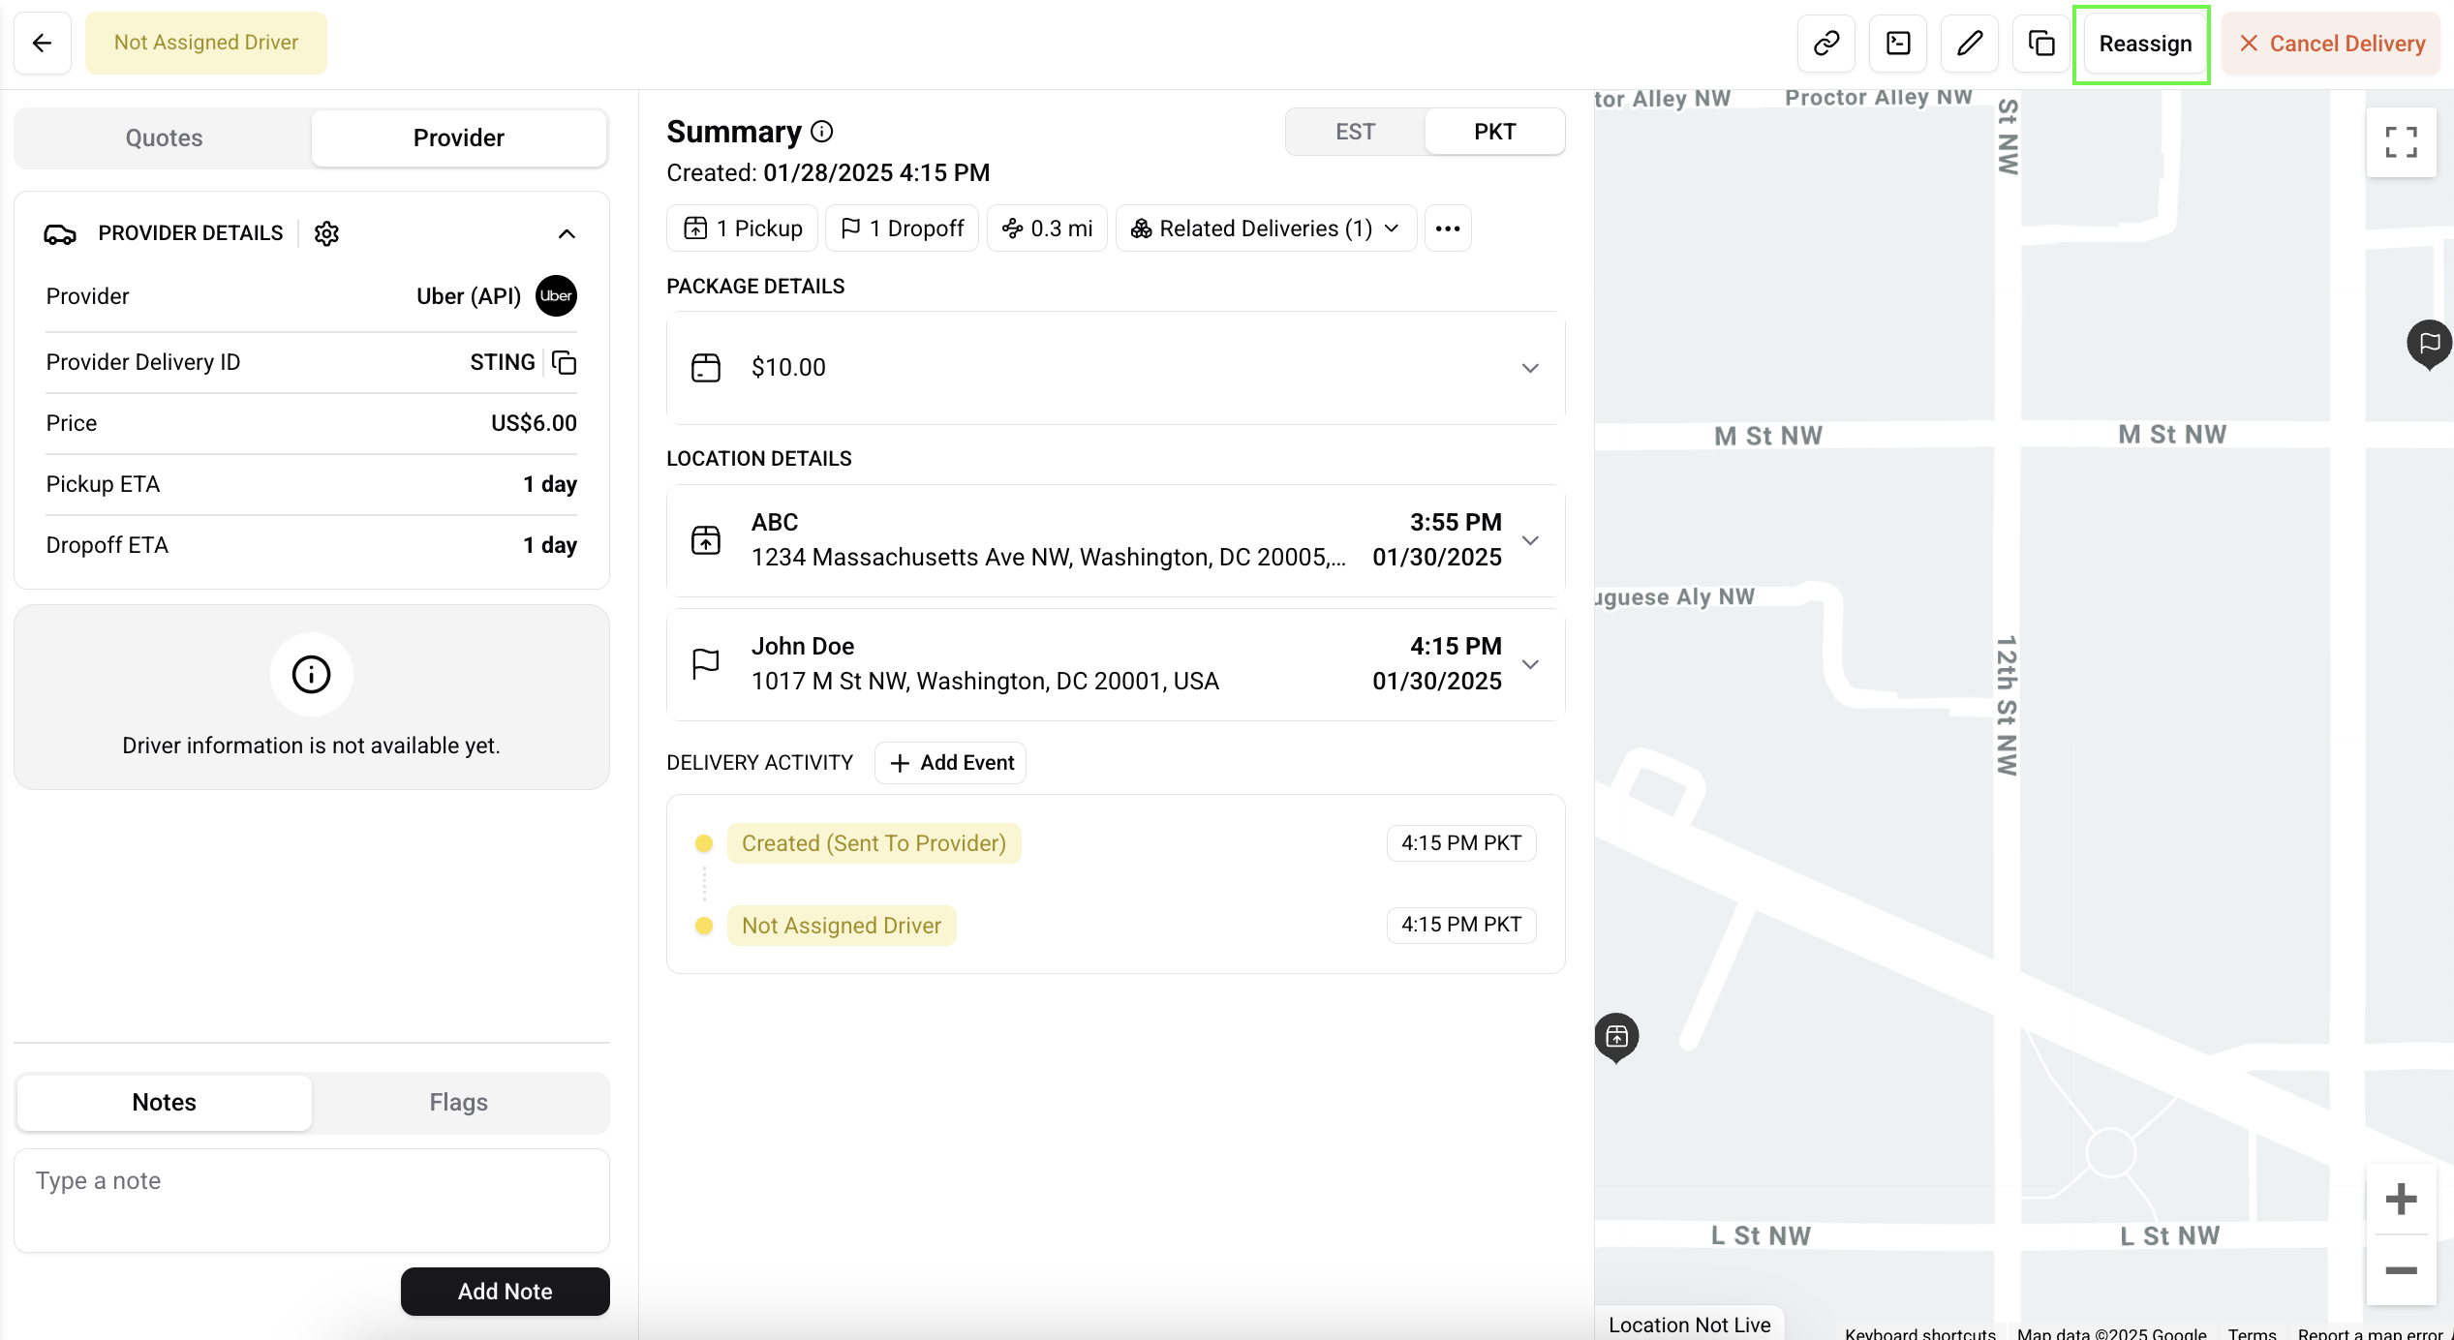Expand the $10.00 package details
This screenshot has height=1340, width=2454.
click(1529, 368)
